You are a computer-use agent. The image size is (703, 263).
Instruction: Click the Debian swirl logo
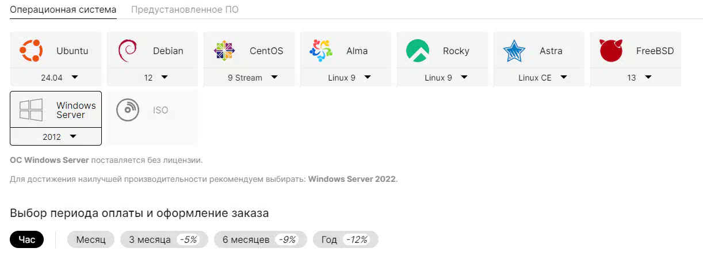pos(127,51)
